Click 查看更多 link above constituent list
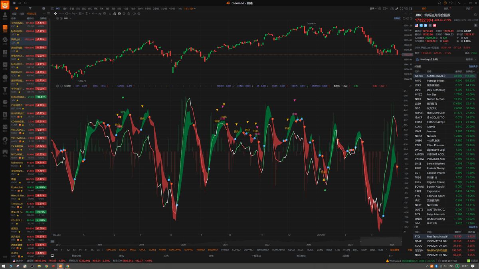Image resolution: width=479 pixels, height=269 pixels. 473,67
